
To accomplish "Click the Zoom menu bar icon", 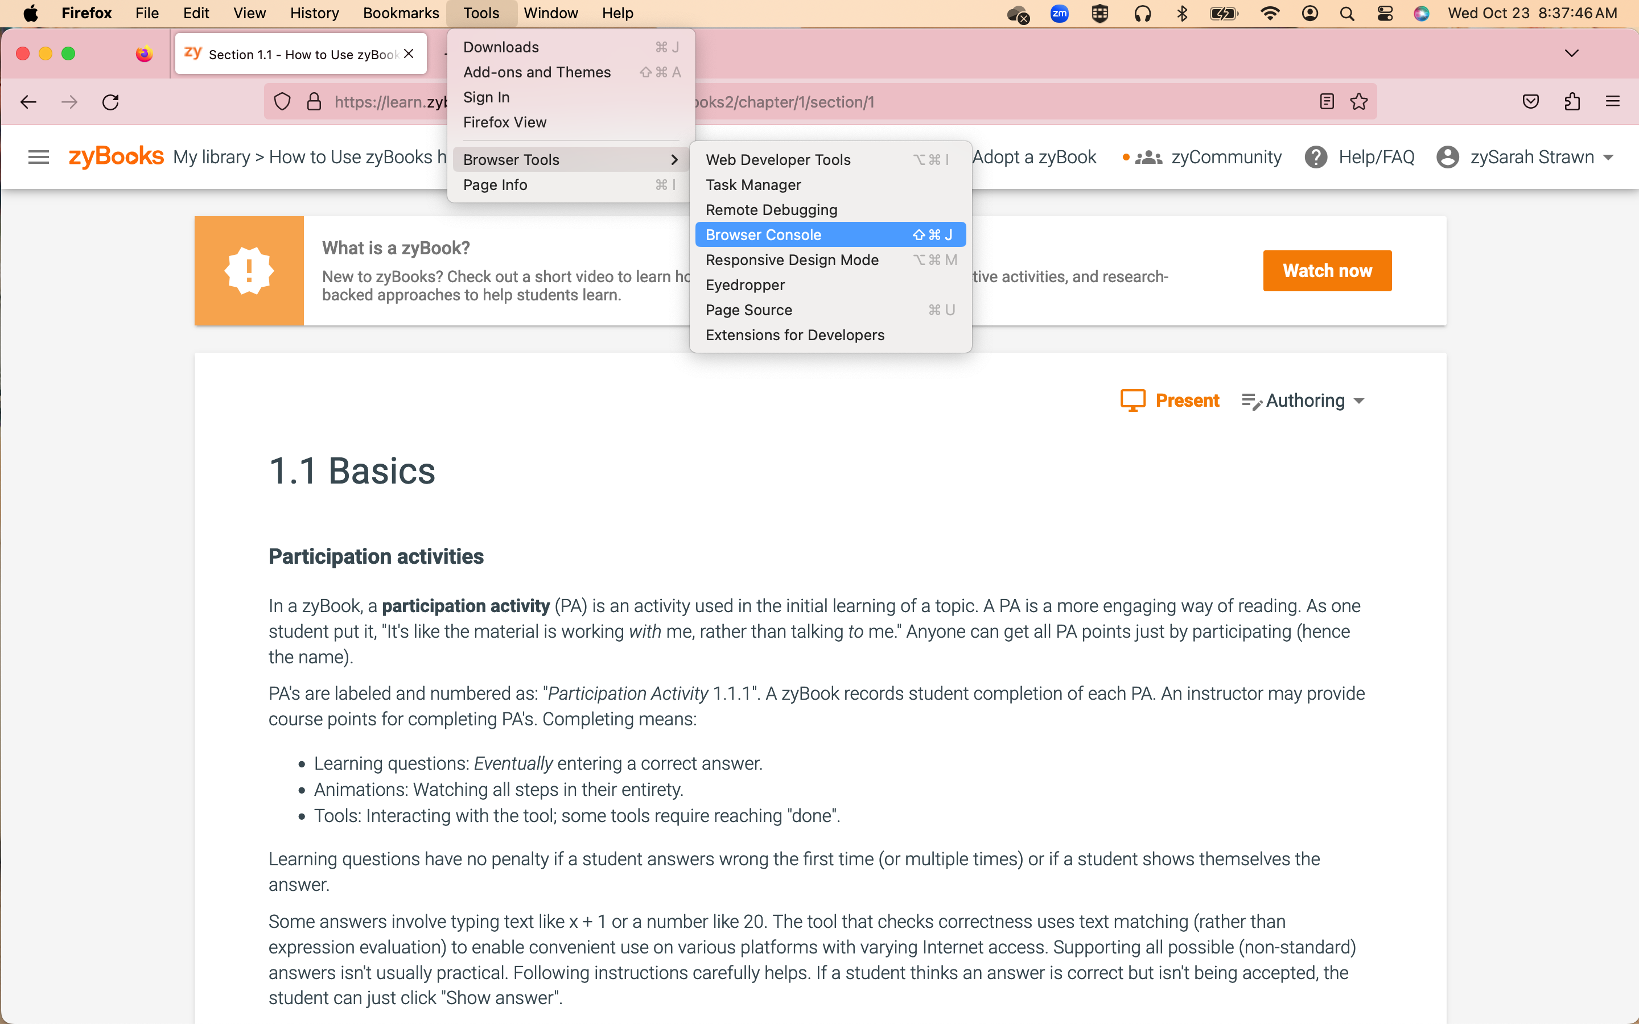I will point(1059,13).
